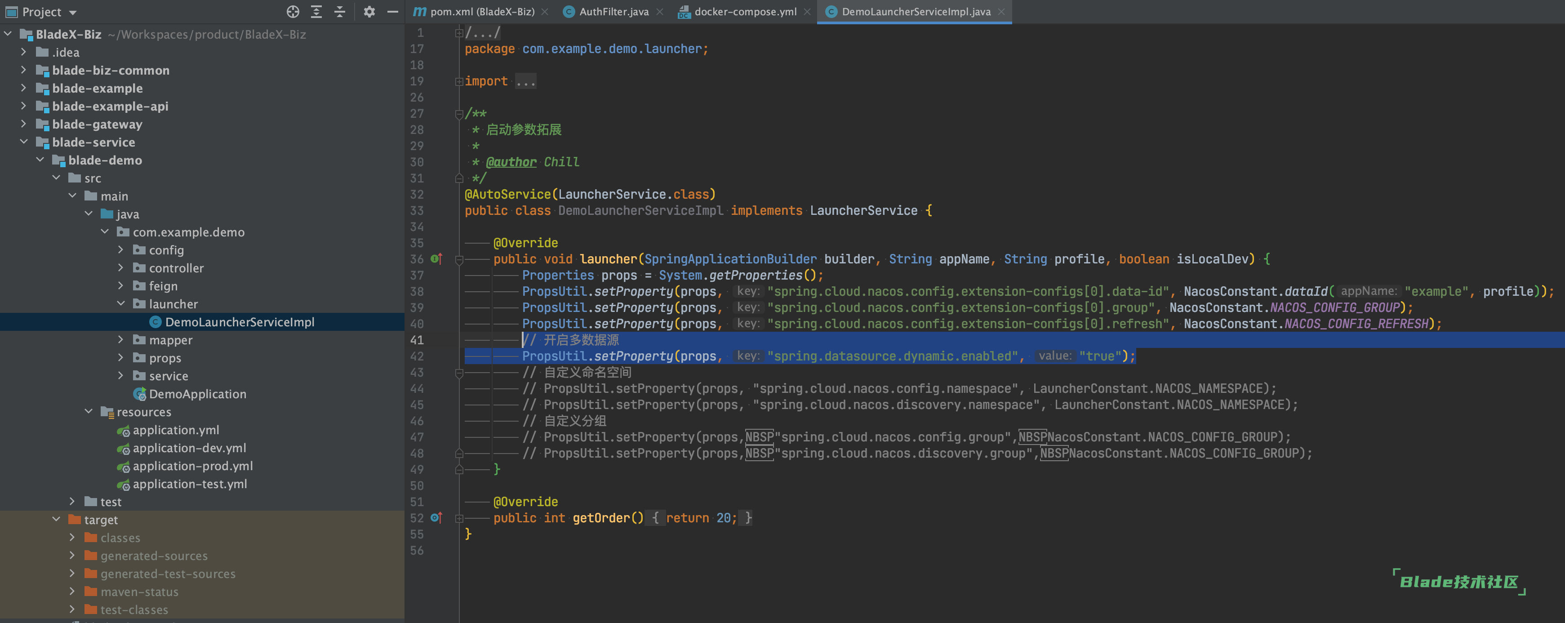The height and width of the screenshot is (623, 1565).
Task: Expand the classes folder
Action: (x=72, y=537)
